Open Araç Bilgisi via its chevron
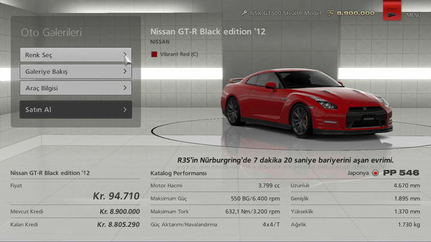 125,88
